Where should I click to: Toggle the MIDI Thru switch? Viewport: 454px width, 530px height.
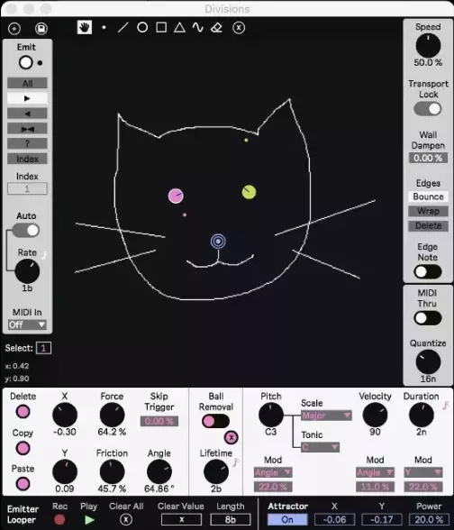(x=428, y=318)
